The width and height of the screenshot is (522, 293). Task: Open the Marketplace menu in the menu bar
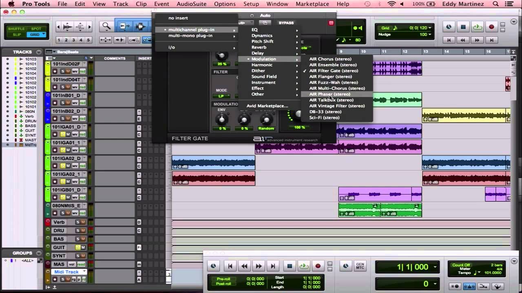tap(312, 4)
